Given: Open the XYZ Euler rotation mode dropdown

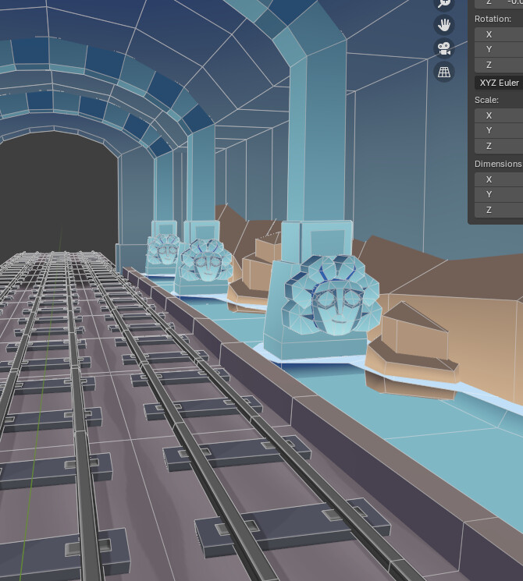Looking at the screenshot, I should (499, 83).
